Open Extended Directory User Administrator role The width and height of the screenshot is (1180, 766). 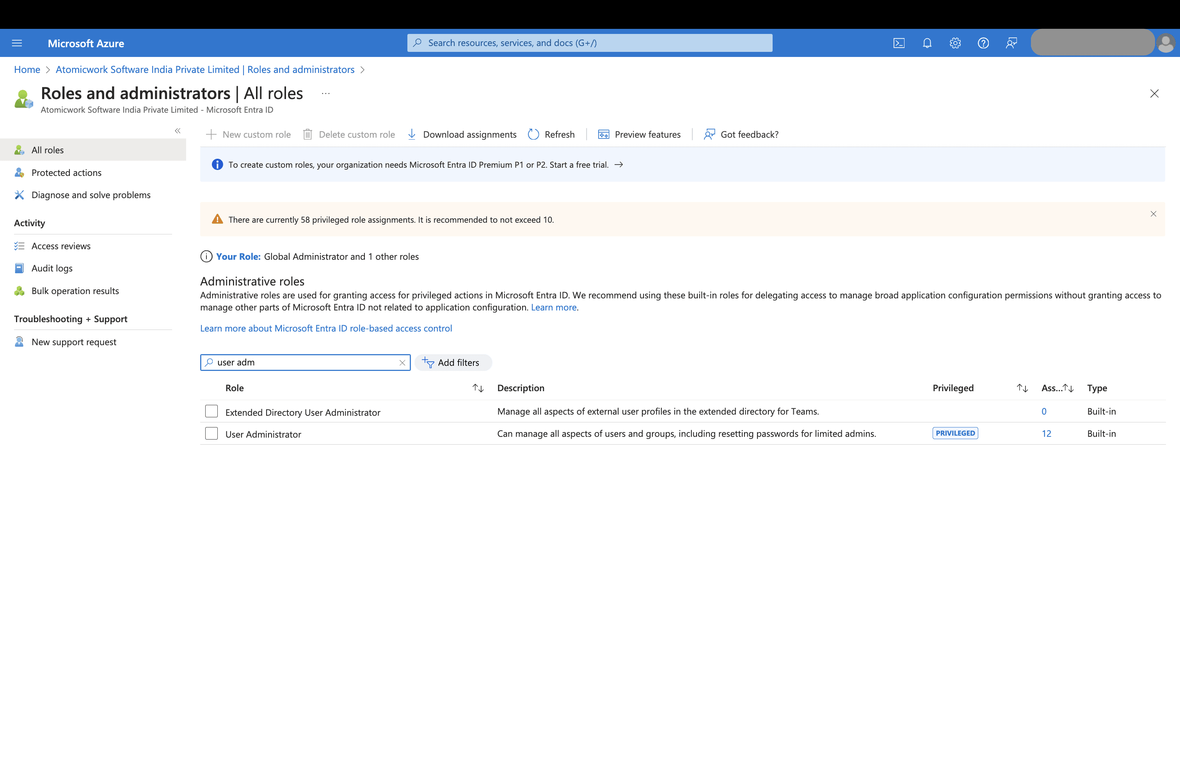303,412
